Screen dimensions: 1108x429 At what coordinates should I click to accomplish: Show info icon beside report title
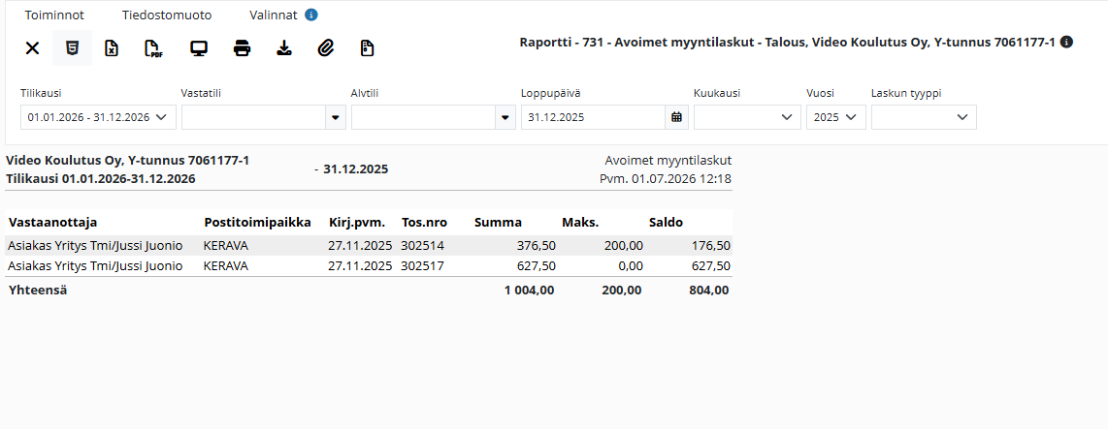click(1067, 43)
